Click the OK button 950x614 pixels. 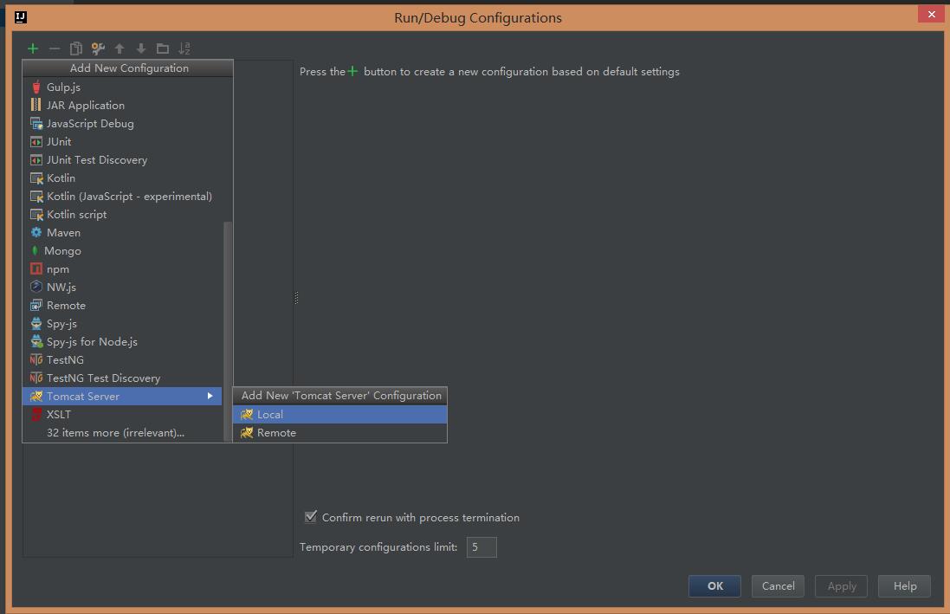click(714, 586)
